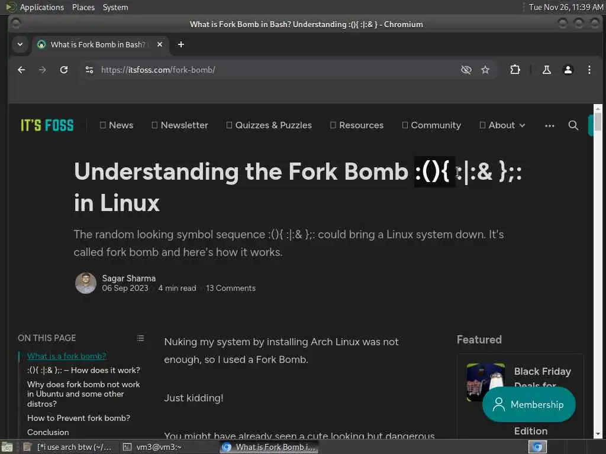
Task: Click the crossed-out eye tracking protection icon
Action: (x=466, y=70)
